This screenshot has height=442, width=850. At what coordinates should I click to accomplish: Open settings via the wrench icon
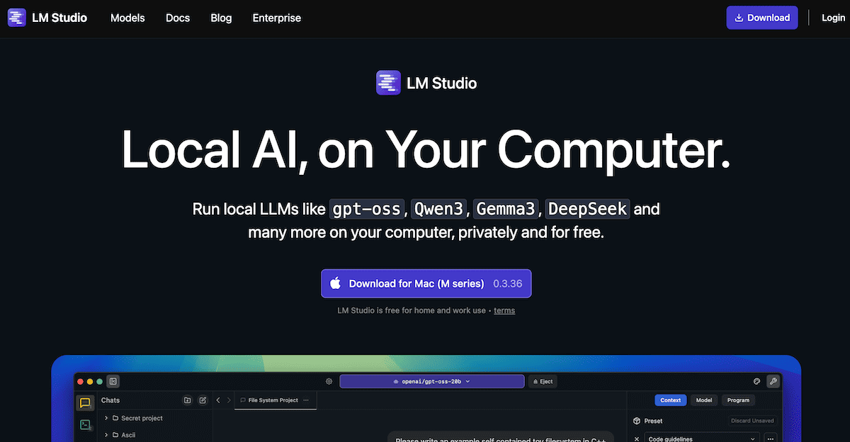773,381
